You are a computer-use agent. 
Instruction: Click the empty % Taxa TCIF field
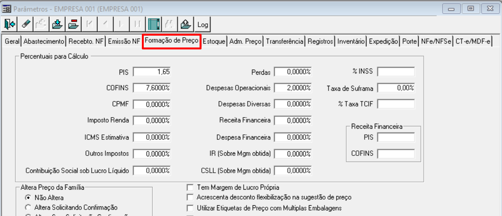click(x=396, y=104)
